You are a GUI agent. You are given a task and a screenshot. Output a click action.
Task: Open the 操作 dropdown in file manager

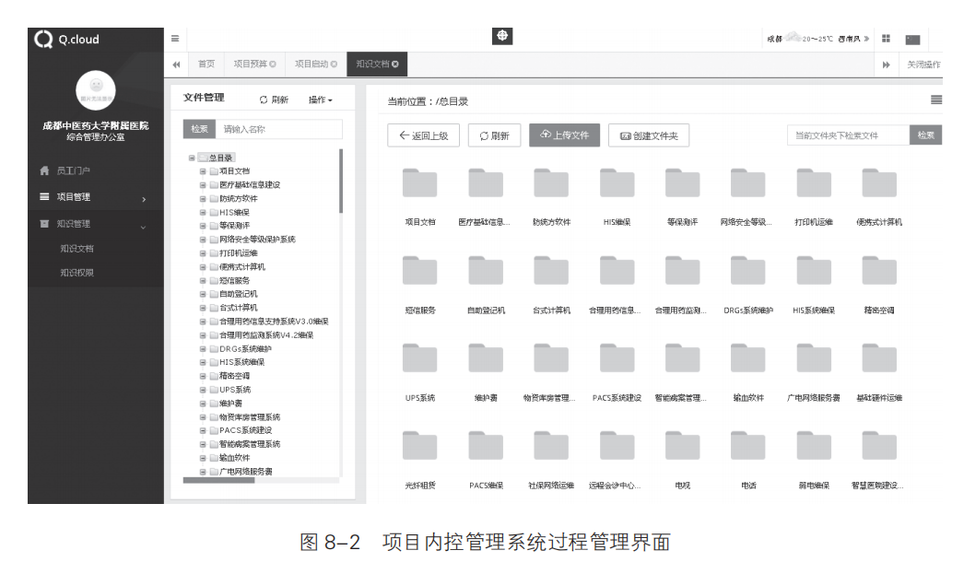pos(320,100)
